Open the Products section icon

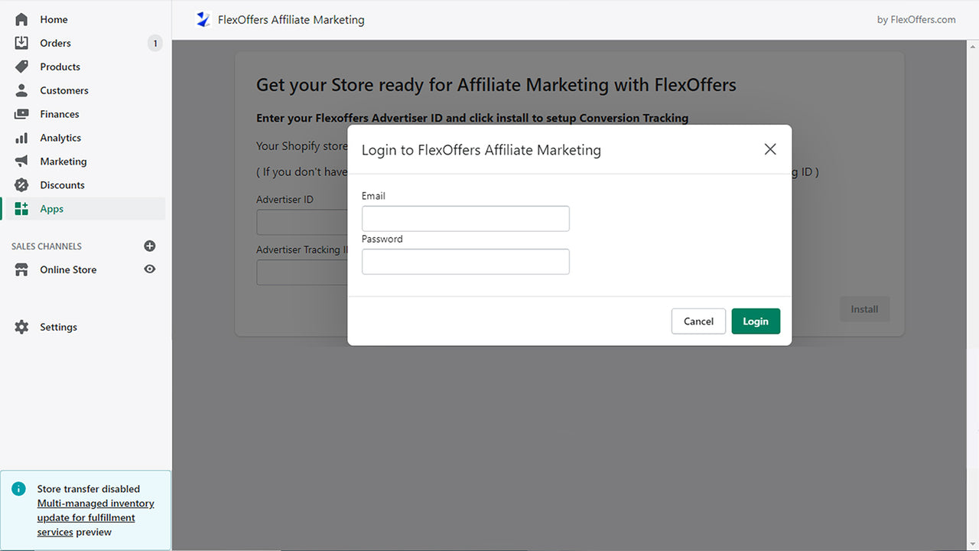coord(21,67)
